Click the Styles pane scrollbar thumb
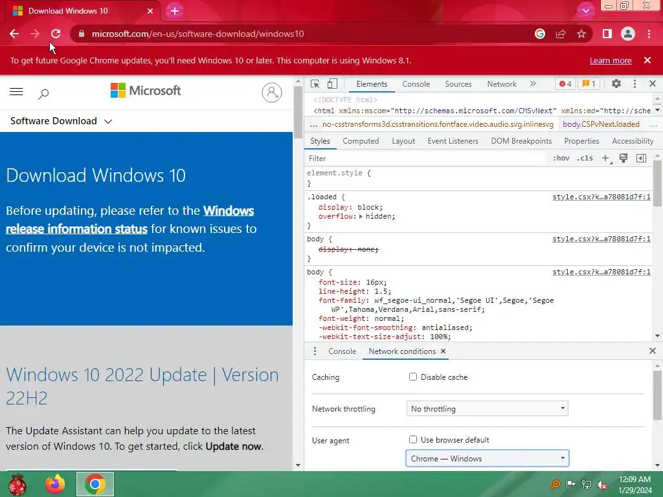Screen dimensions: 663x497 coord(658,183)
